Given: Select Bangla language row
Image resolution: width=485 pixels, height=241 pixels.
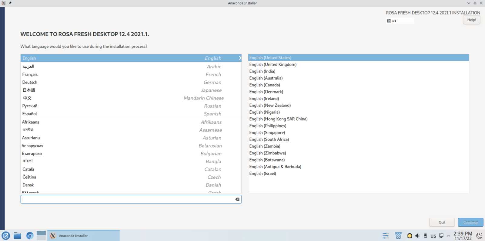Looking at the screenshot, I should 131,161.
